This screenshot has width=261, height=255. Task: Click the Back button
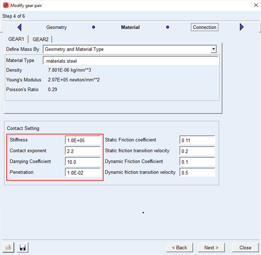coord(179,248)
